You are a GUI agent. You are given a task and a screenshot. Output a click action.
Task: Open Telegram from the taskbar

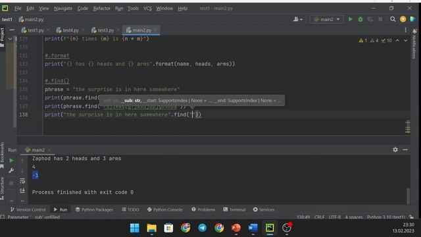tap(202, 228)
